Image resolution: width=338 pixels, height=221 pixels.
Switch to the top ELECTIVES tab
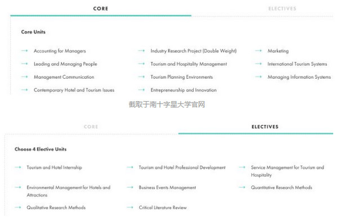click(x=282, y=8)
